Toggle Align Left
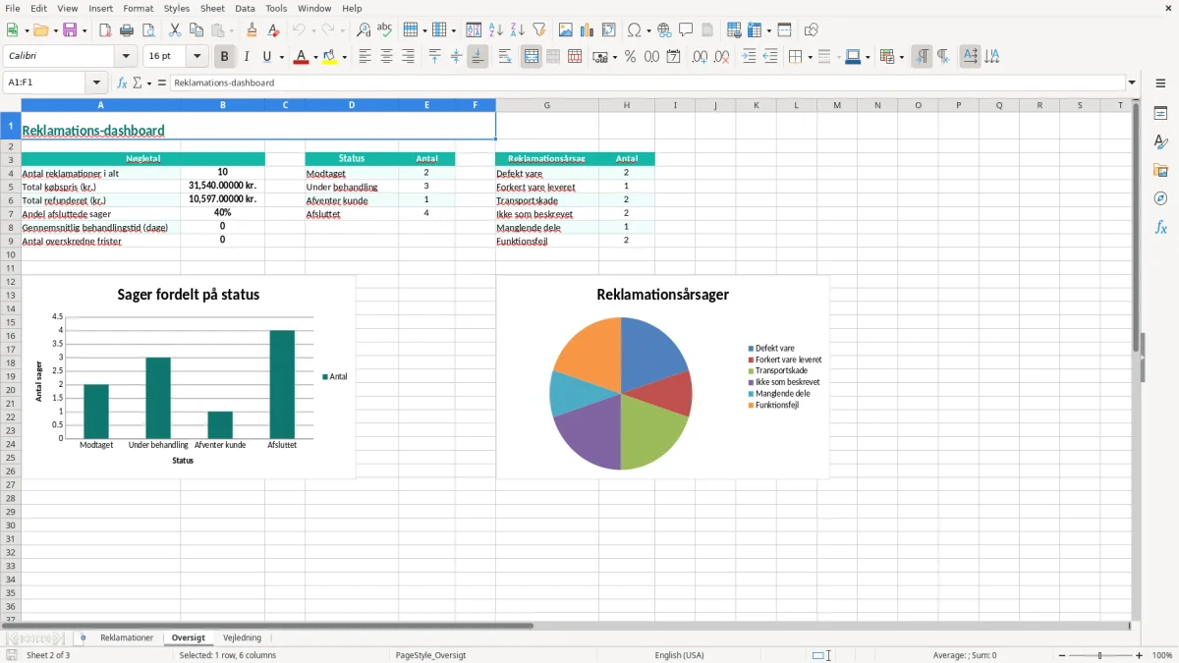Screen dimensions: 1179x663 pyautogui.click(x=365, y=57)
